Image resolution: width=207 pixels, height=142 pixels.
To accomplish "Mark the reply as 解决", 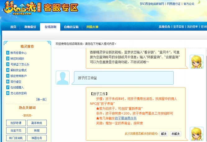I will (x=164, y=134).
